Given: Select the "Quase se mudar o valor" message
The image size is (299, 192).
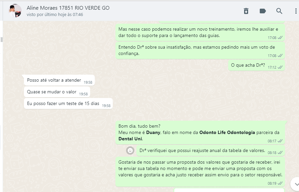Looking at the screenshot, I should pyautogui.click(x=57, y=92).
